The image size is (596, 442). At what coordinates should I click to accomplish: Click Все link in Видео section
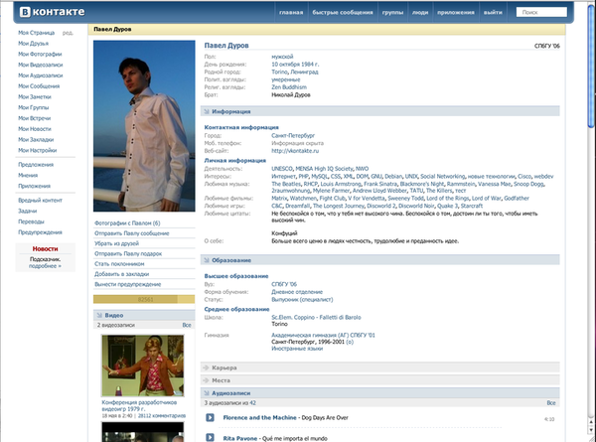pyautogui.click(x=187, y=325)
